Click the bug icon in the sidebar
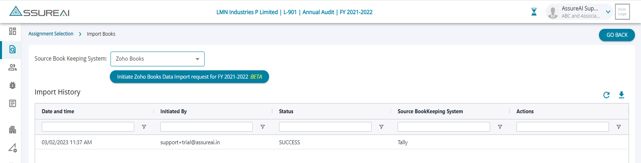The image size is (641, 163). pyautogui.click(x=12, y=85)
